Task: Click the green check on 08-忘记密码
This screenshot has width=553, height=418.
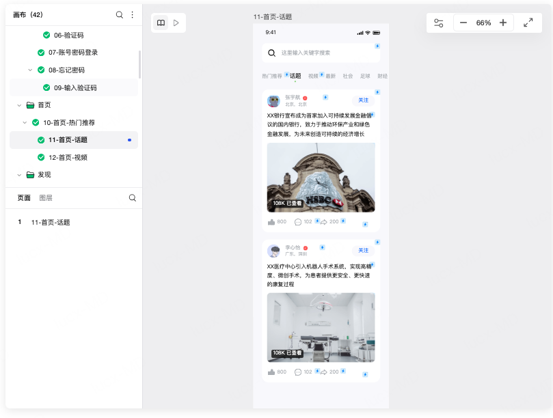Action: [x=41, y=70]
